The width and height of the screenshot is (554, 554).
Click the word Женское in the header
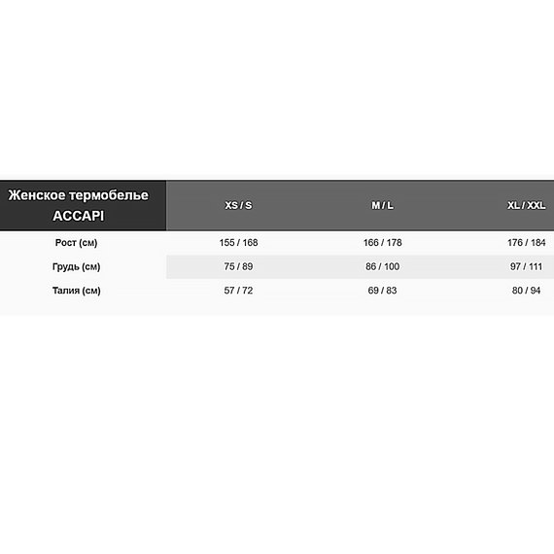[x=37, y=195]
